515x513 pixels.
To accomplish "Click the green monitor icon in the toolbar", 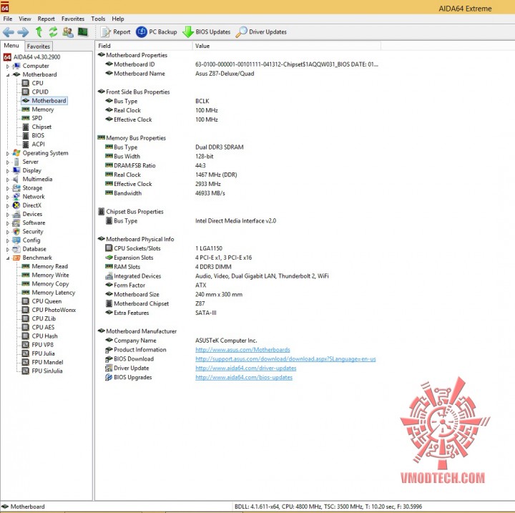I will [x=83, y=32].
